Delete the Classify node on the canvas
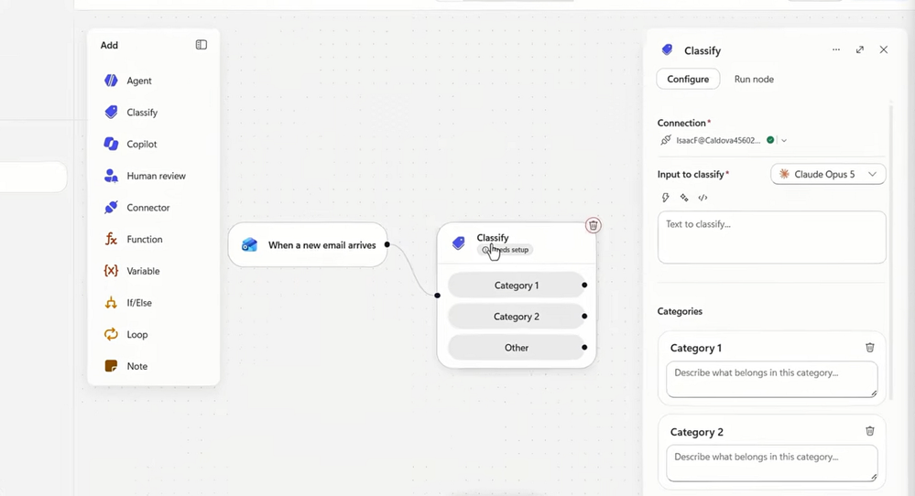 [593, 225]
